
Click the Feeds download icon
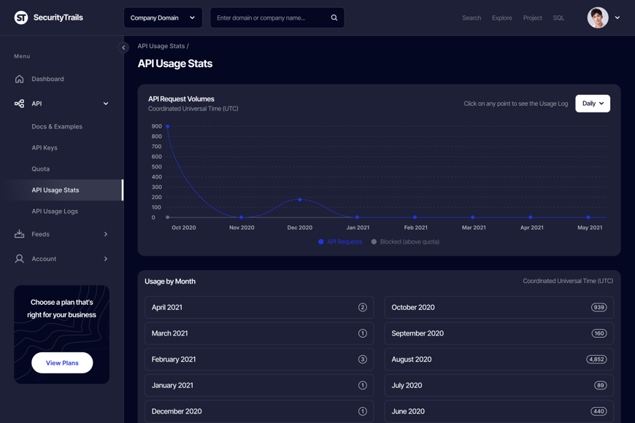point(19,234)
